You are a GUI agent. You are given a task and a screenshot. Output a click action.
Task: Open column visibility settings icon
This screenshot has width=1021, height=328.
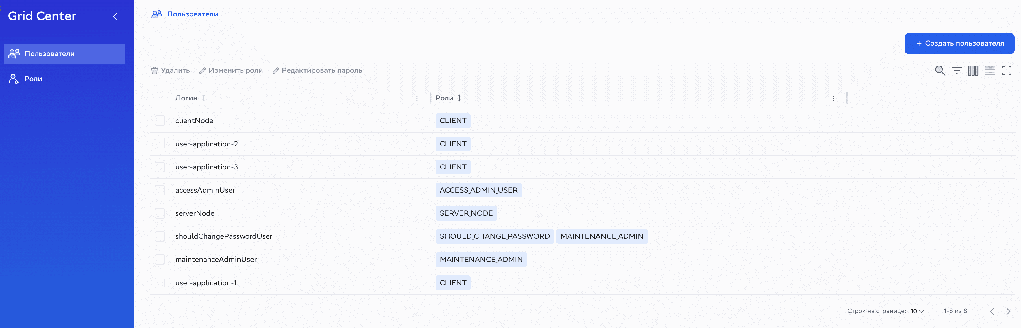tap(973, 71)
